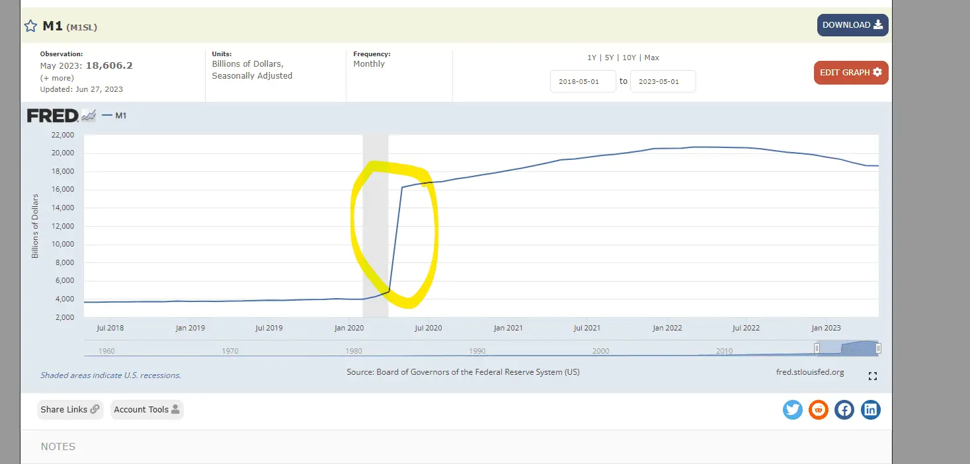This screenshot has height=464, width=970.
Task: Share chart on Twitter
Action: click(x=792, y=410)
